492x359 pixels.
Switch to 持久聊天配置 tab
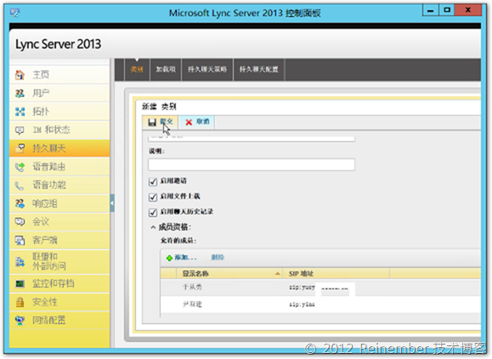coord(259,70)
